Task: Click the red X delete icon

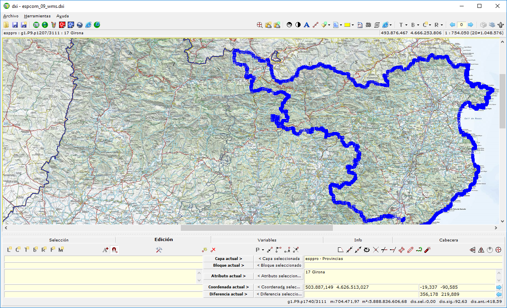Action: 213,250
